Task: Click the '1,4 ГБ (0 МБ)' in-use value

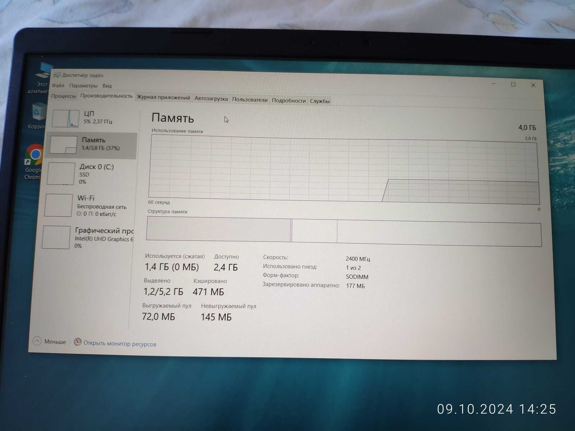Action: (172, 267)
